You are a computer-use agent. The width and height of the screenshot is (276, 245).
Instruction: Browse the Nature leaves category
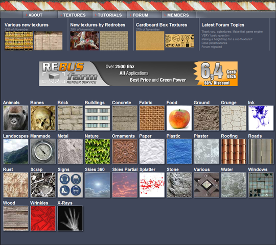pos(97,152)
